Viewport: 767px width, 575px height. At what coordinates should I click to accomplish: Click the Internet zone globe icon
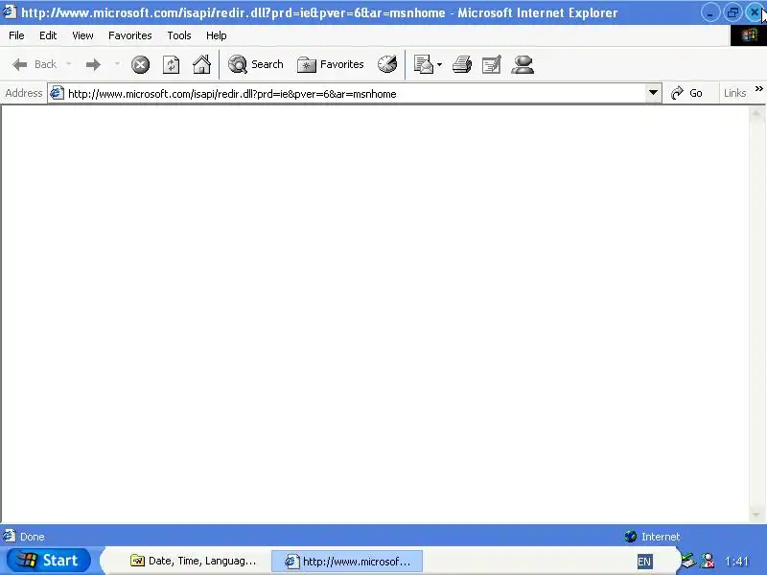pyautogui.click(x=631, y=537)
